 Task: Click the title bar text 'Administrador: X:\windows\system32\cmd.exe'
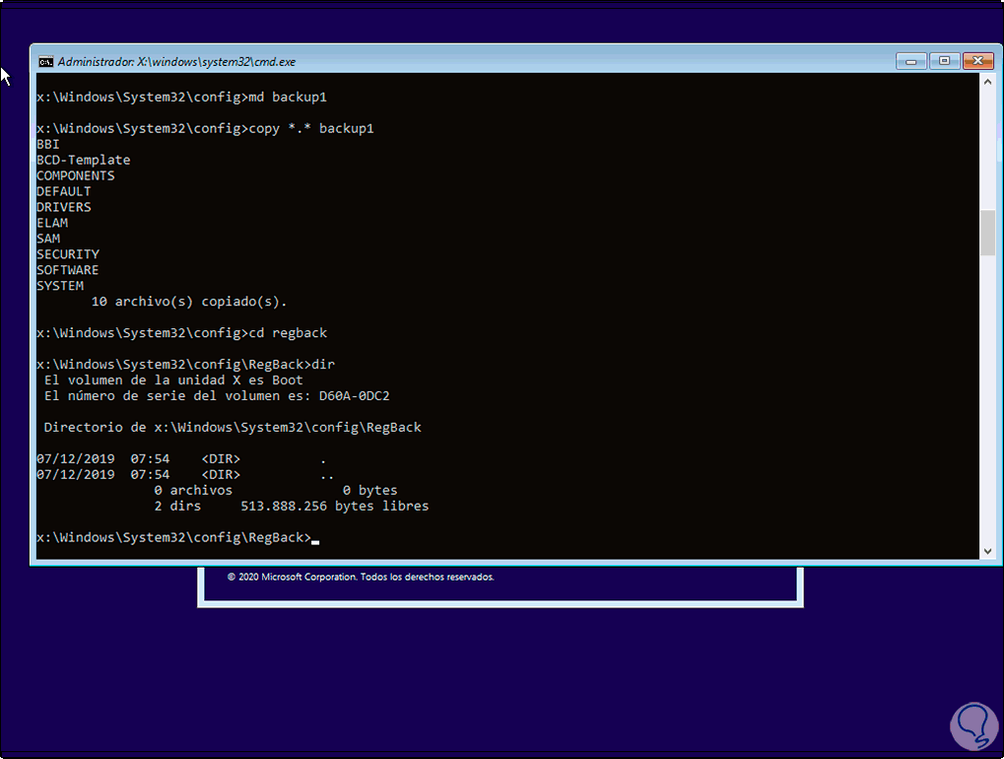(x=176, y=62)
